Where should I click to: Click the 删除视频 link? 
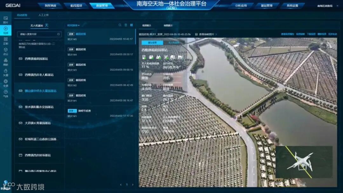322,34
